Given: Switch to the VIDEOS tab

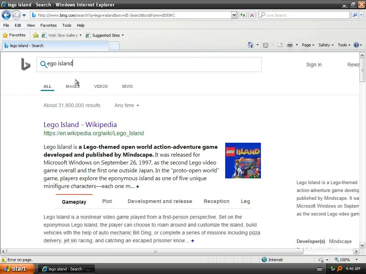Looking at the screenshot, I should [100, 86].
